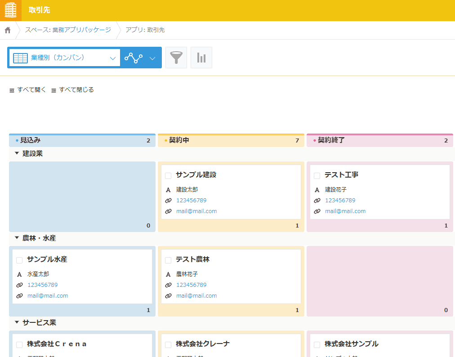Check the サンプル水産 card checkbox
455x357 pixels.
(19, 260)
